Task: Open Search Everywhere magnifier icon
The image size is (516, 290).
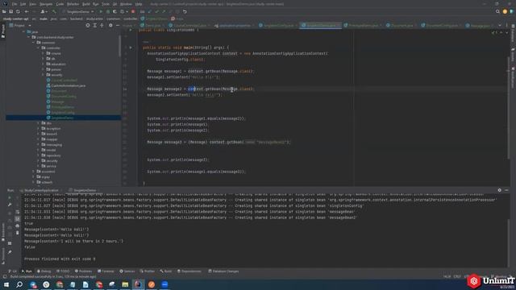Action: click(497, 11)
